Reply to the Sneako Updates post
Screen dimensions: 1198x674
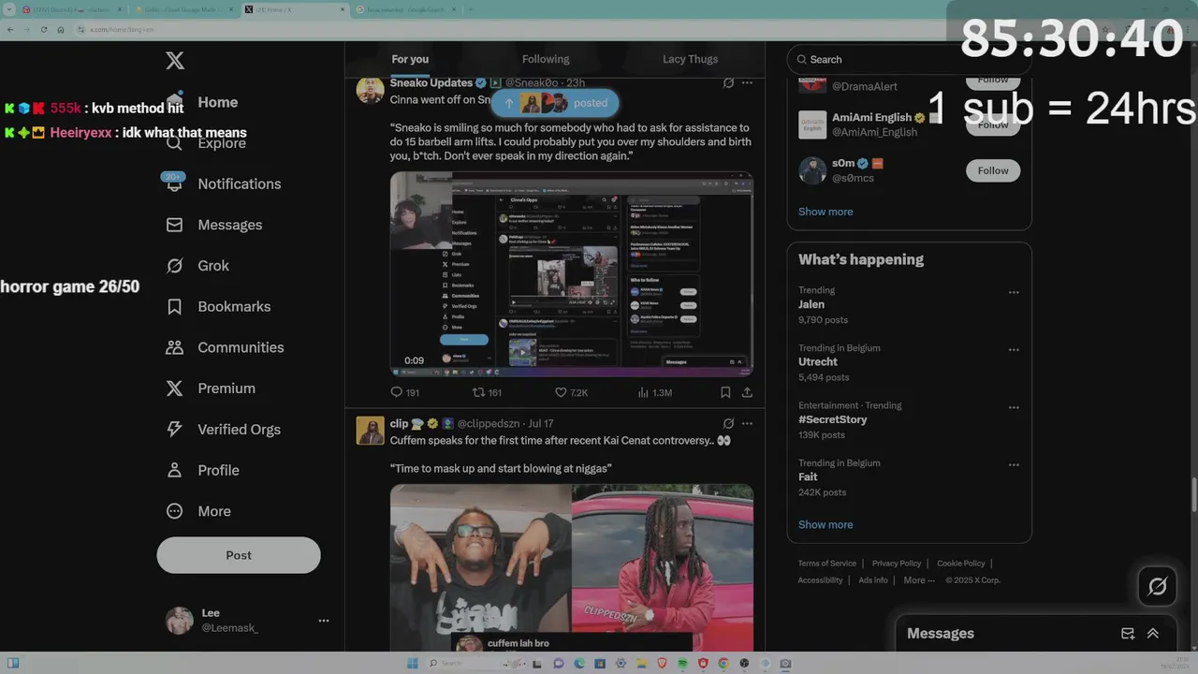[405, 392]
